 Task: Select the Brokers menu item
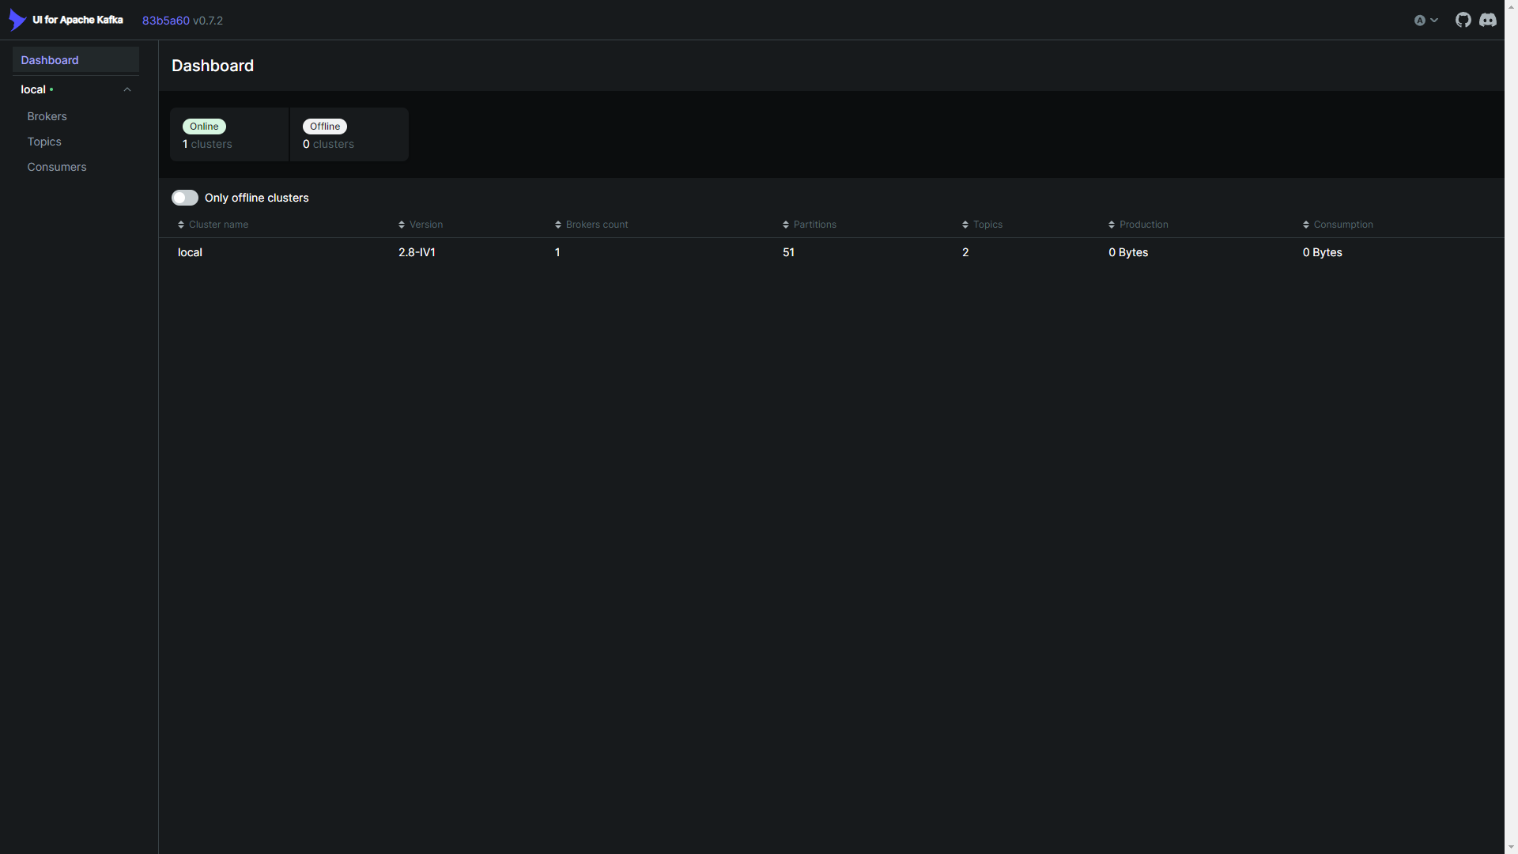pyautogui.click(x=47, y=115)
